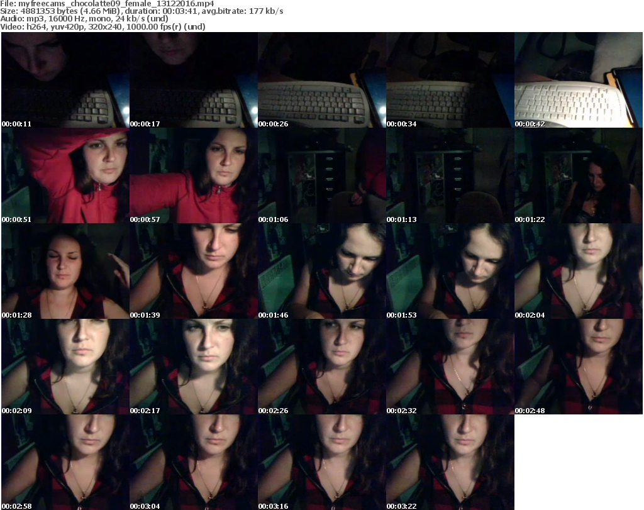
Task: Select the thumbnail at timestamp 00:00:17
Action: [x=194, y=80]
